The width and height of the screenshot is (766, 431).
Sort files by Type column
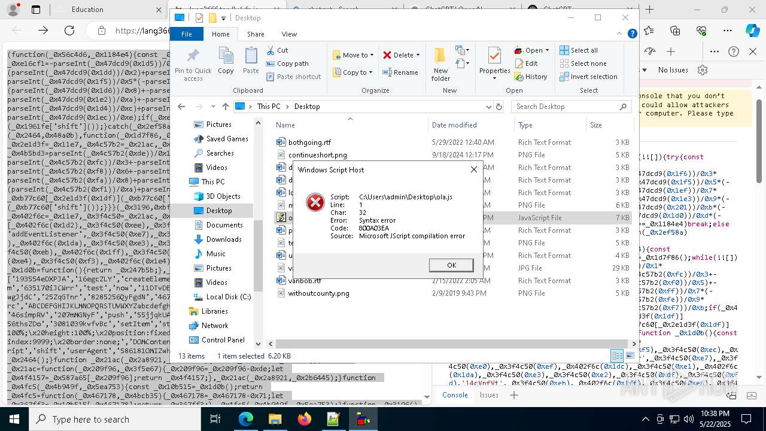point(550,125)
